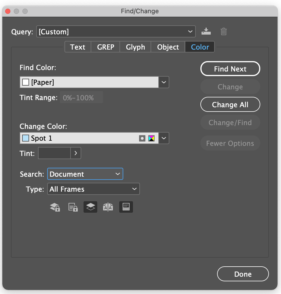281x294 pixels.
Task: Open the Change Color dropdown
Action: click(164, 138)
